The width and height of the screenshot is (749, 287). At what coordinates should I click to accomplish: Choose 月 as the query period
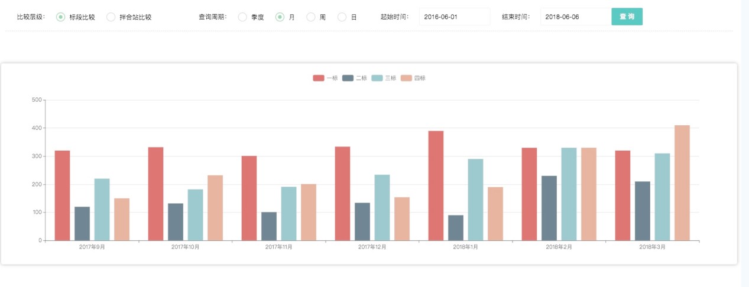(x=280, y=17)
